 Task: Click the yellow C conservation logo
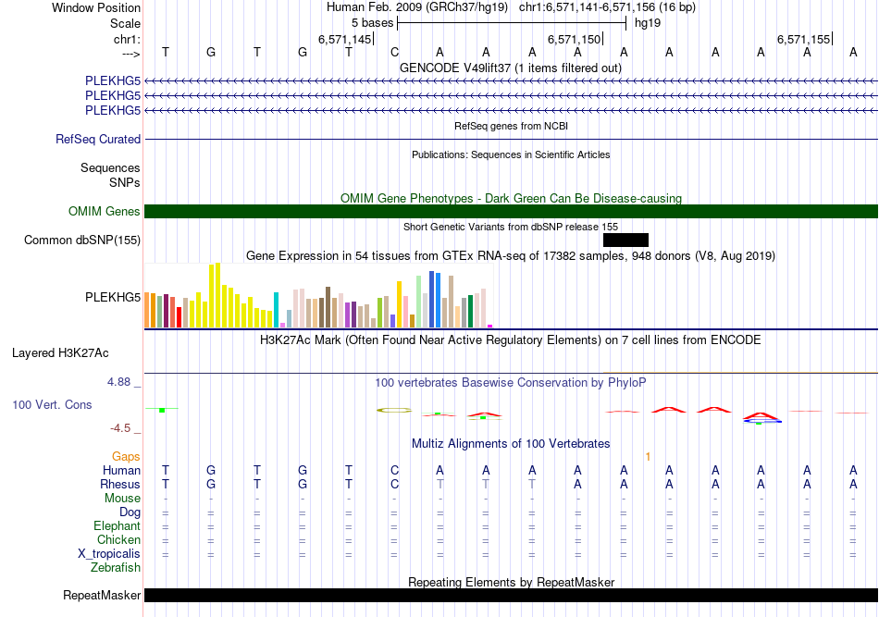[x=394, y=410]
